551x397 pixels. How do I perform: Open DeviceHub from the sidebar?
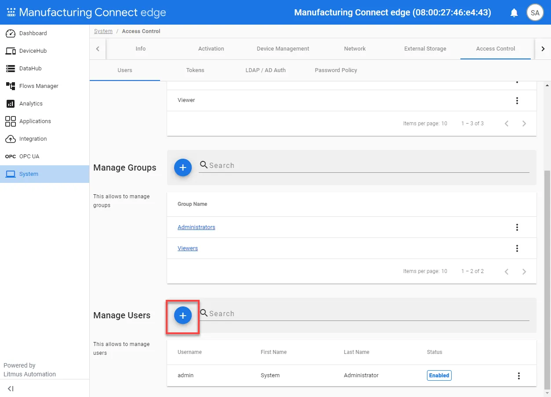44,51
